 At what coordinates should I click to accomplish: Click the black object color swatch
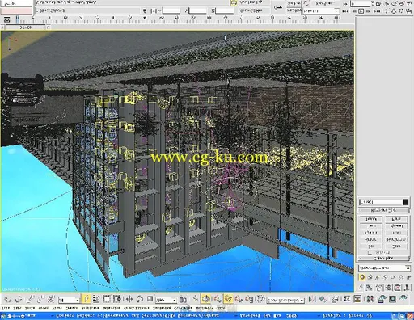pyautogui.click(x=405, y=202)
